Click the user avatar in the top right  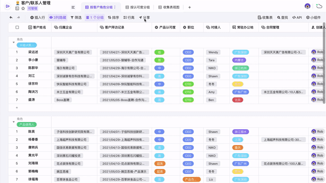point(307,6)
